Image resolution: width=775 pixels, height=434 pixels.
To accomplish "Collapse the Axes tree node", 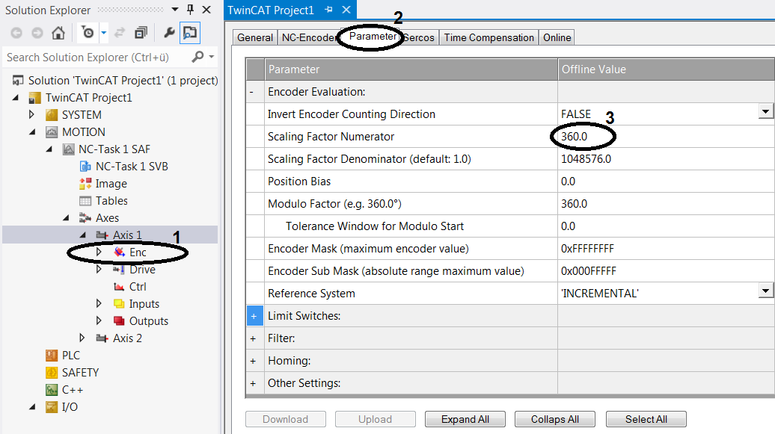I will 67,217.
